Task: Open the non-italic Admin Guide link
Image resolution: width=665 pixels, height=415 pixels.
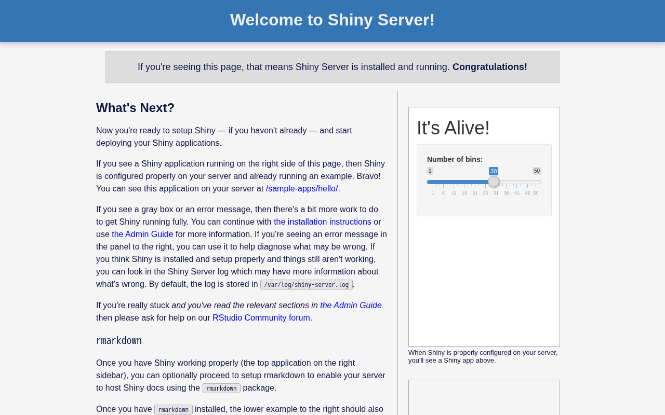Action: [142, 234]
